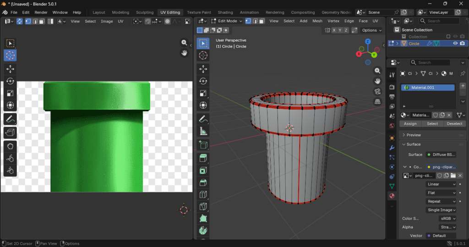Select the Rotate tool in the UV editor
469x247 pixels.
coord(10,81)
